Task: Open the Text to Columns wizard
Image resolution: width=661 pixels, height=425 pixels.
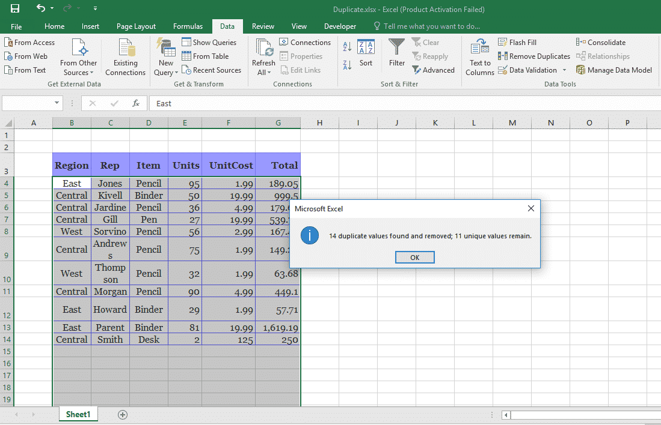Action: [x=479, y=57]
